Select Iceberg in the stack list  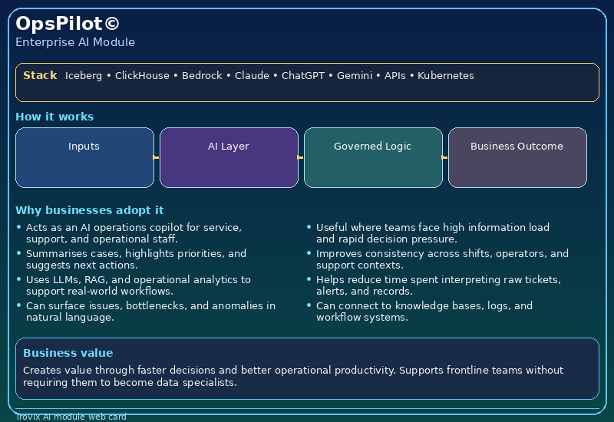tap(83, 76)
